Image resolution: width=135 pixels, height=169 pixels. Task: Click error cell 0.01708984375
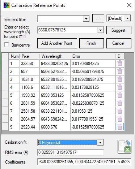click(93, 64)
